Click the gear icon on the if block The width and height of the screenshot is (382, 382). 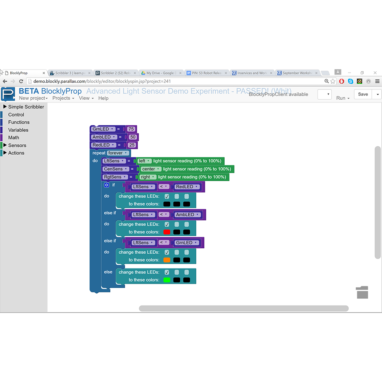click(107, 185)
